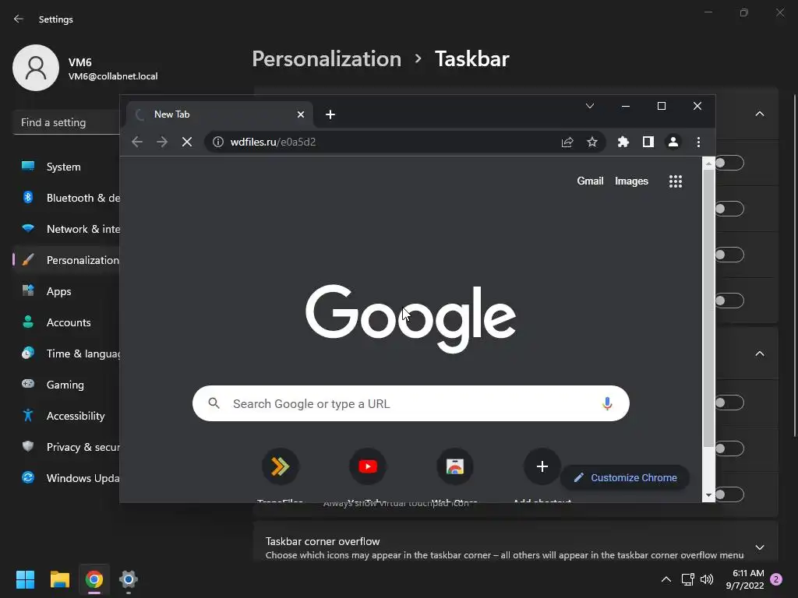Toggle second taskbar corner icon switch in Settings
Image resolution: width=798 pixels, height=598 pixels.
[729, 448]
